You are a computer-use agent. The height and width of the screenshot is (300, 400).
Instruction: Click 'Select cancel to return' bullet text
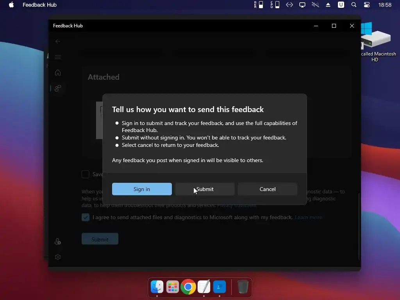[170, 145]
